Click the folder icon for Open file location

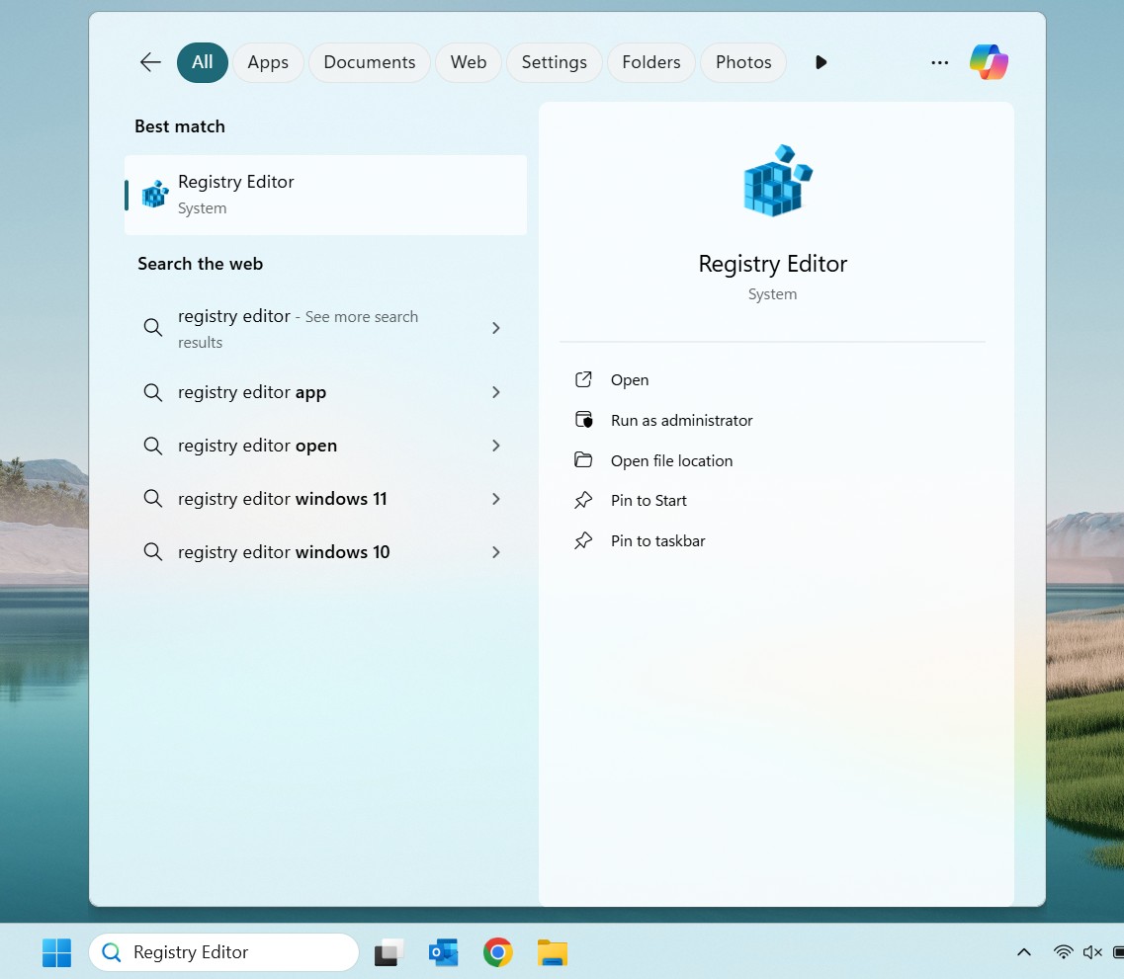pyautogui.click(x=583, y=459)
